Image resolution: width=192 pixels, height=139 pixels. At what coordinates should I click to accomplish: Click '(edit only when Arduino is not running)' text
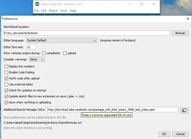click(x=28, y=128)
